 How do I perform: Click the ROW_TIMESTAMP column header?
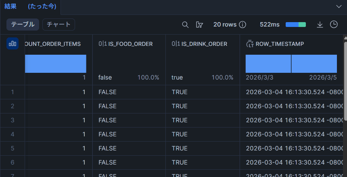(x=280, y=44)
